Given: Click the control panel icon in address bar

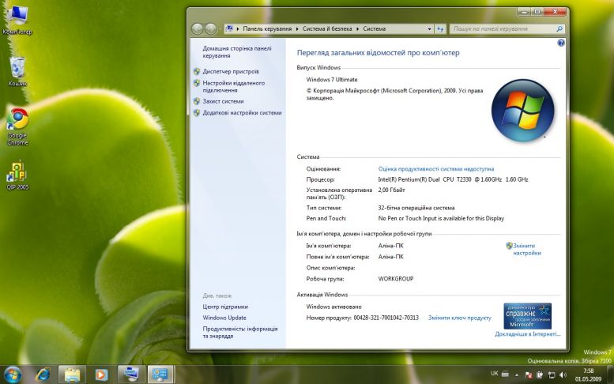Looking at the screenshot, I should [x=229, y=28].
